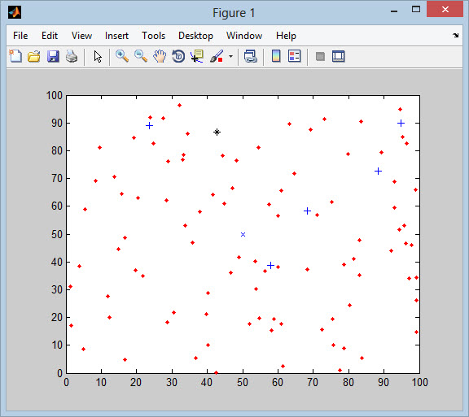
Task: Insert a legend from the toolbar
Action: click(x=294, y=56)
